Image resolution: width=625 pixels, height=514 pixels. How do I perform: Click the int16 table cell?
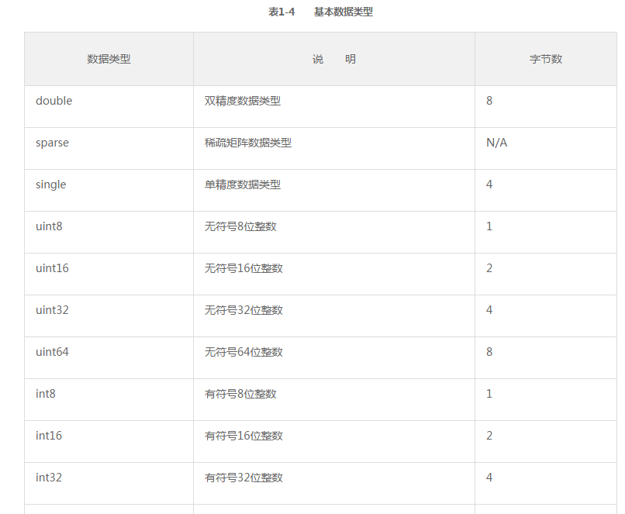point(109,441)
